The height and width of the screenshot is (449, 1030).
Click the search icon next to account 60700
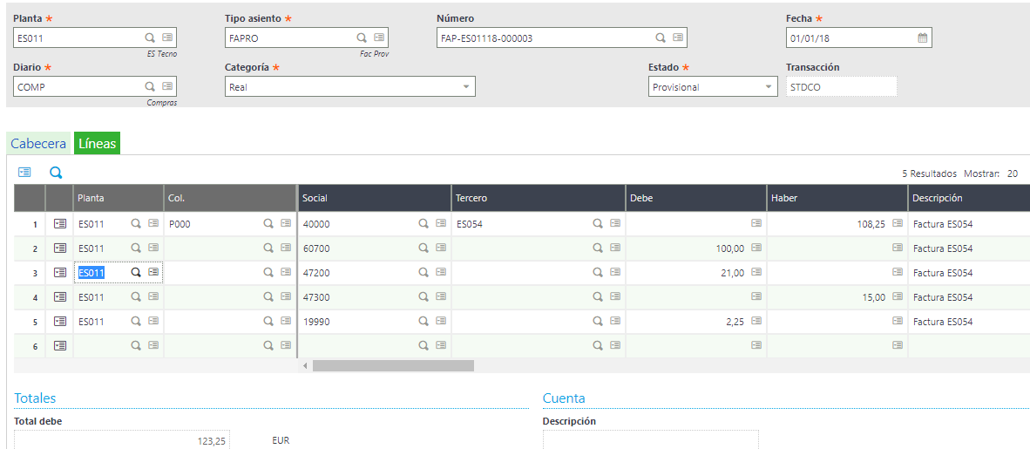pos(424,248)
